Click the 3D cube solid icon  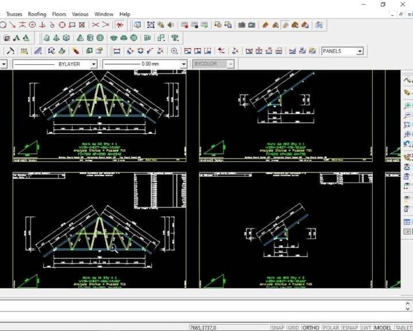tap(66, 38)
